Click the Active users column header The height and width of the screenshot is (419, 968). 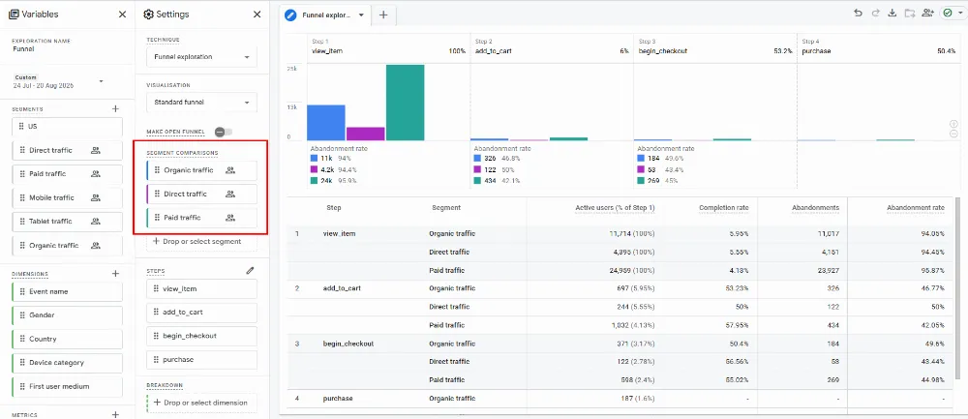pos(615,208)
